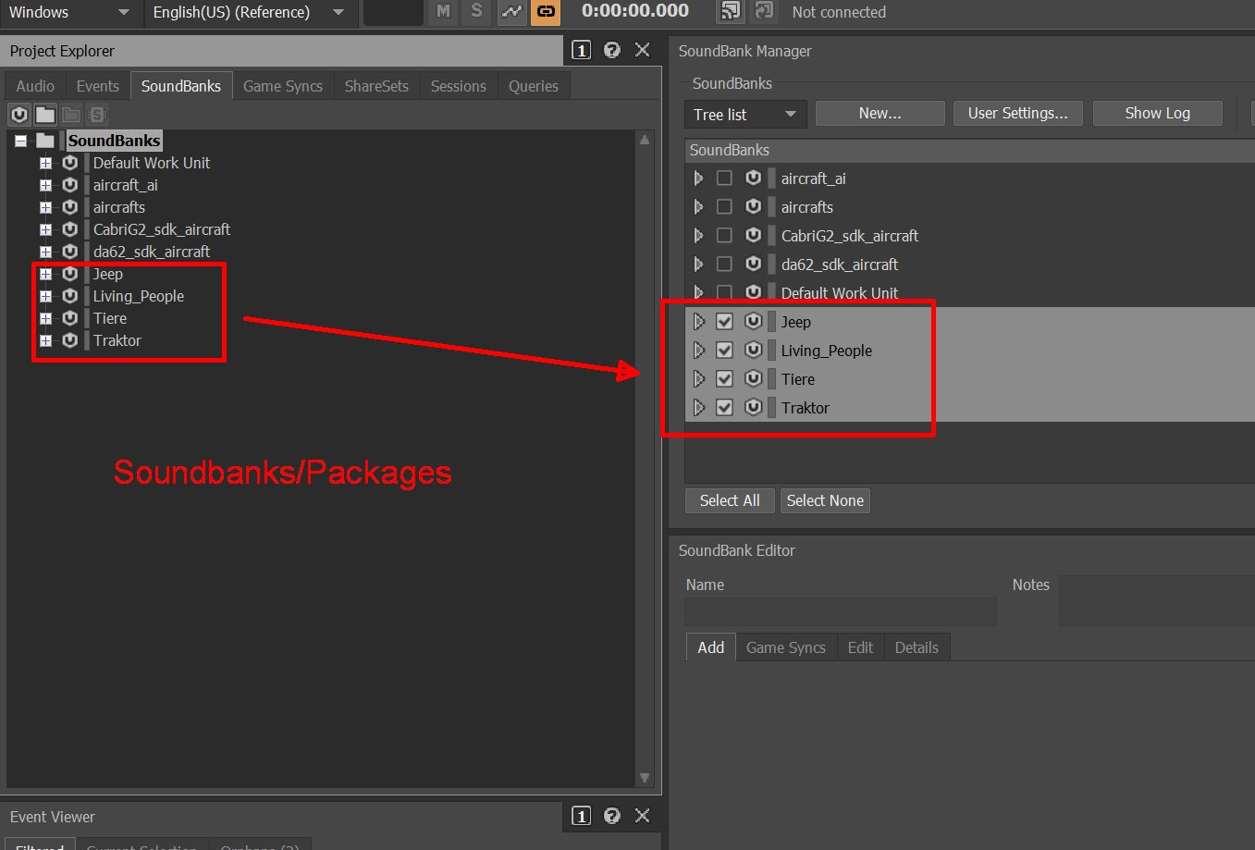
Task: Expand Default Work Unit in Project Explorer tree
Action: click(x=44, y=163)
